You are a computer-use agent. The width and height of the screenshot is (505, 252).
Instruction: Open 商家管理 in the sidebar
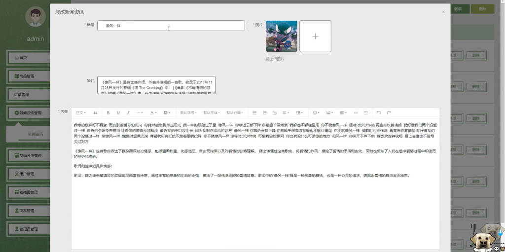click(28, 211)
